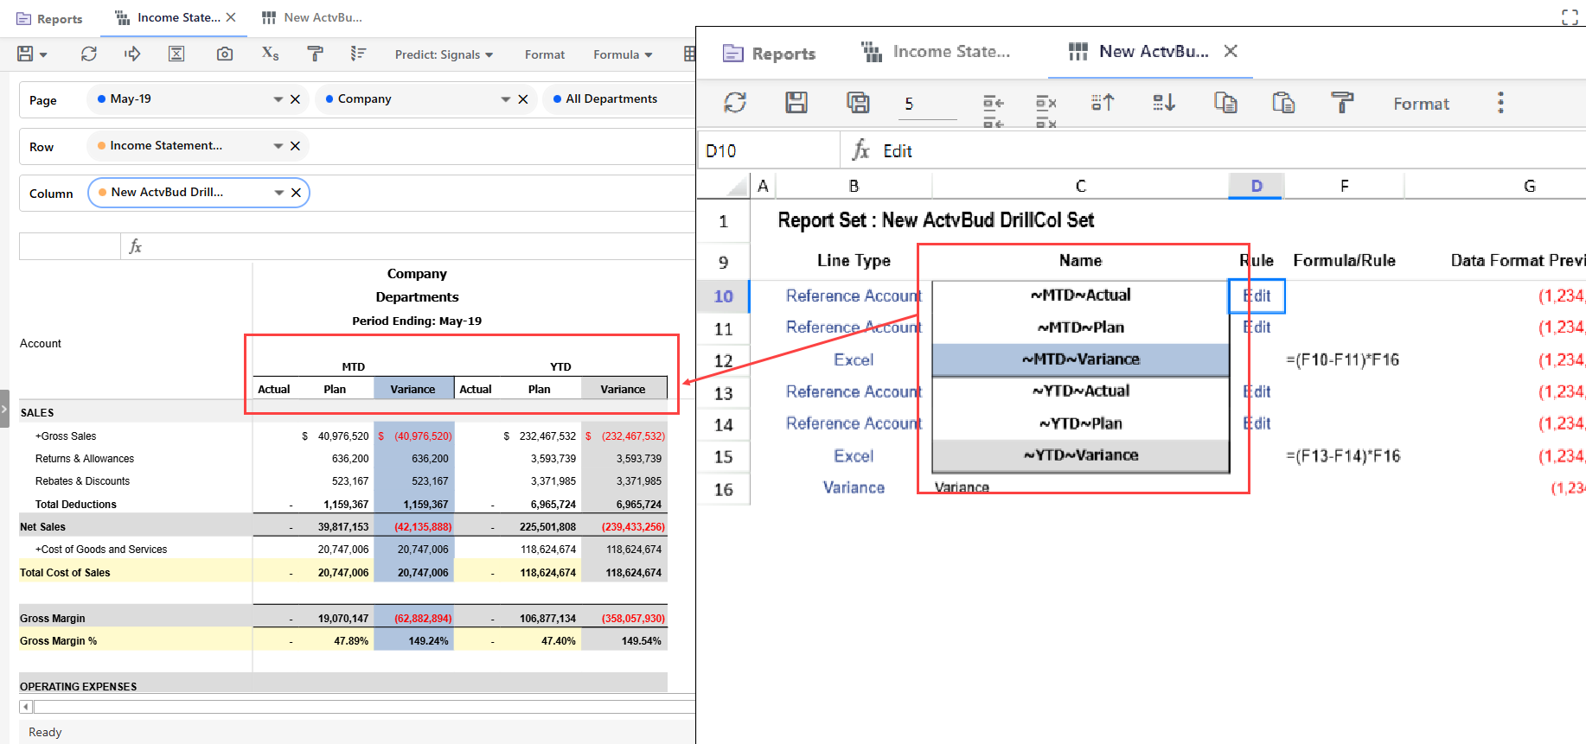Click the insert rows icon in the right toolbar
Image resolution: width=1586 pixels, height=744 pixels.
click(994, 111)
